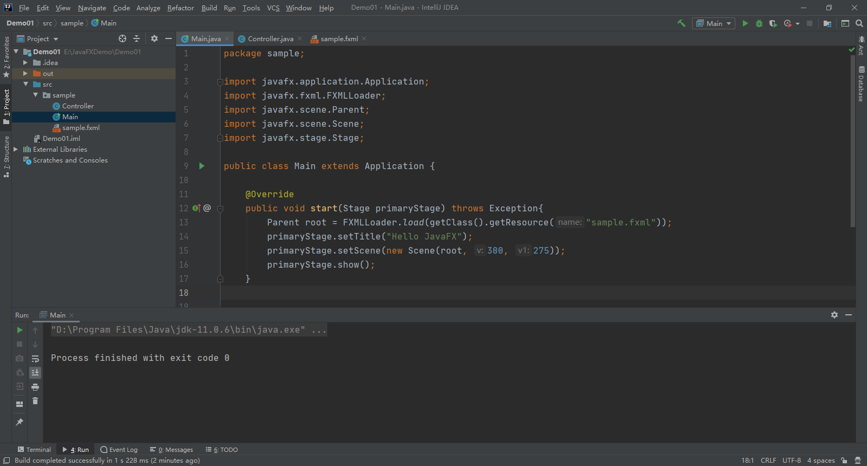
Task: Select sample.fxml in project tree
Action: [x=81, y=127]
